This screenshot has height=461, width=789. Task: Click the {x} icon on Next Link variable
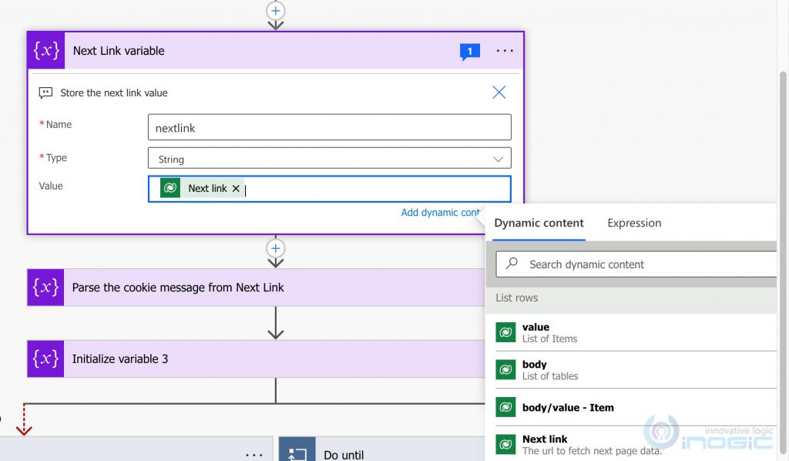point(45,51)
